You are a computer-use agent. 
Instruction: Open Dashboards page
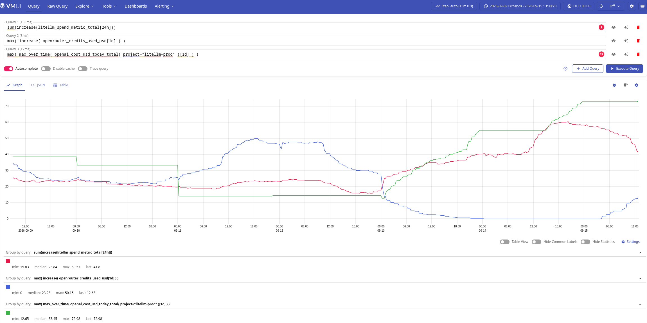[x=136, y=6]
